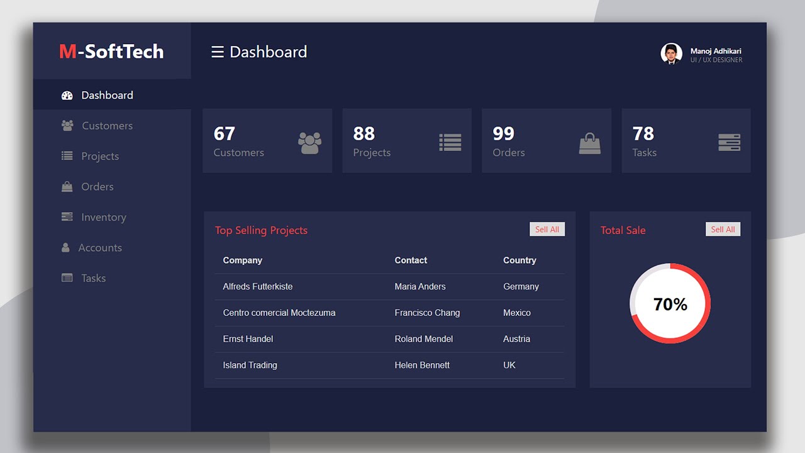Click the shopping bag icon on the 99 Orders card
805x453 pixels.
click(590, 143)
